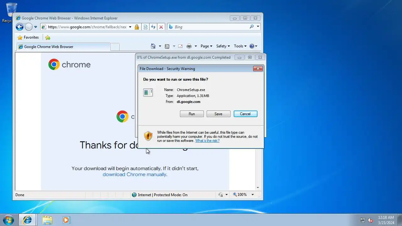
Task: Expand the address bar autocomplete dropdown
Action: (130, 27)
